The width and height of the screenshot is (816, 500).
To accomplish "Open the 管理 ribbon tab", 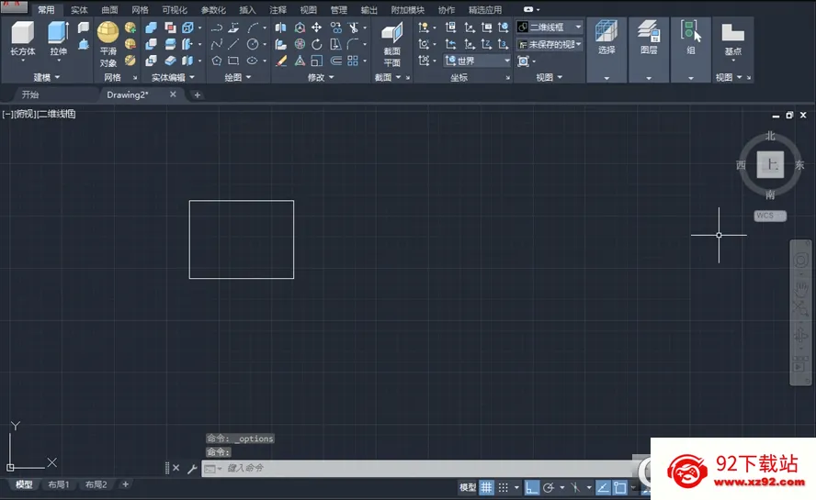I will tap(338, 10).
